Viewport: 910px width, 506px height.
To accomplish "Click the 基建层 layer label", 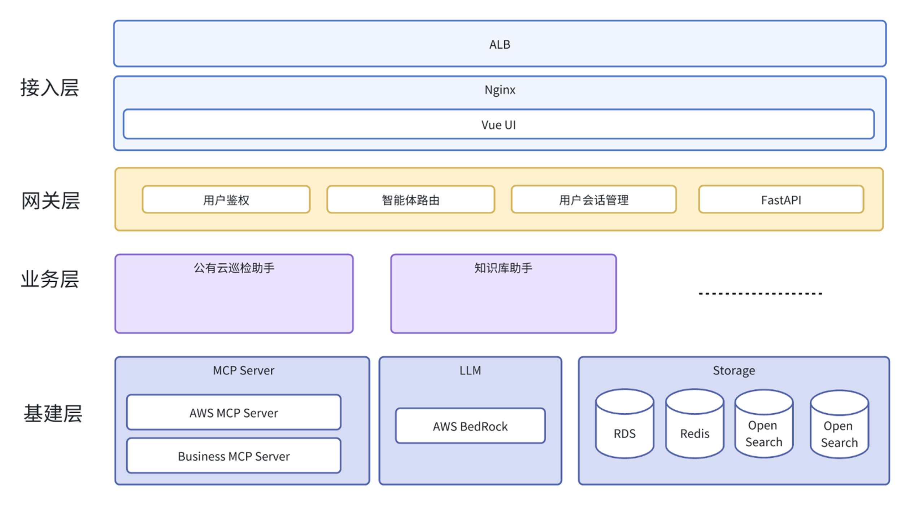I will point(52,413).
